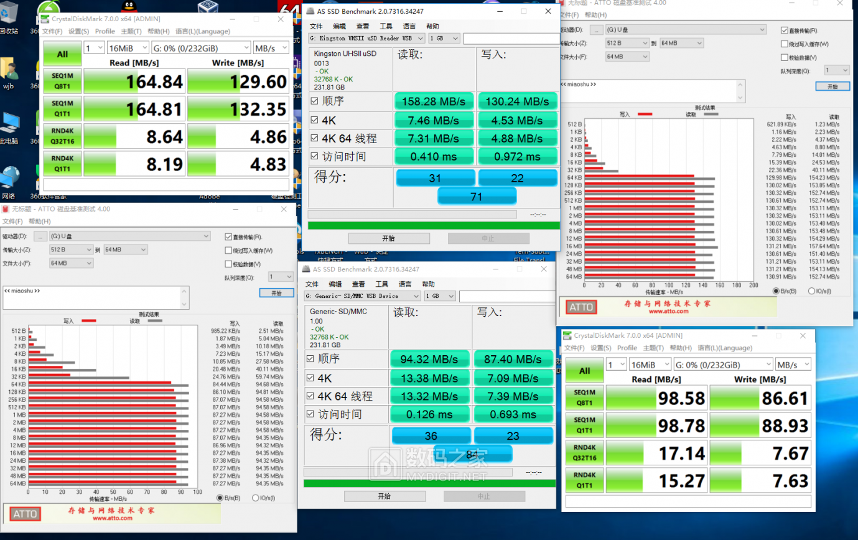The height and width of the screenshot is (540, 858).
Task: Open 帮助(H) menu in the lower ATTO window
Action: click(x=40, y=221)
